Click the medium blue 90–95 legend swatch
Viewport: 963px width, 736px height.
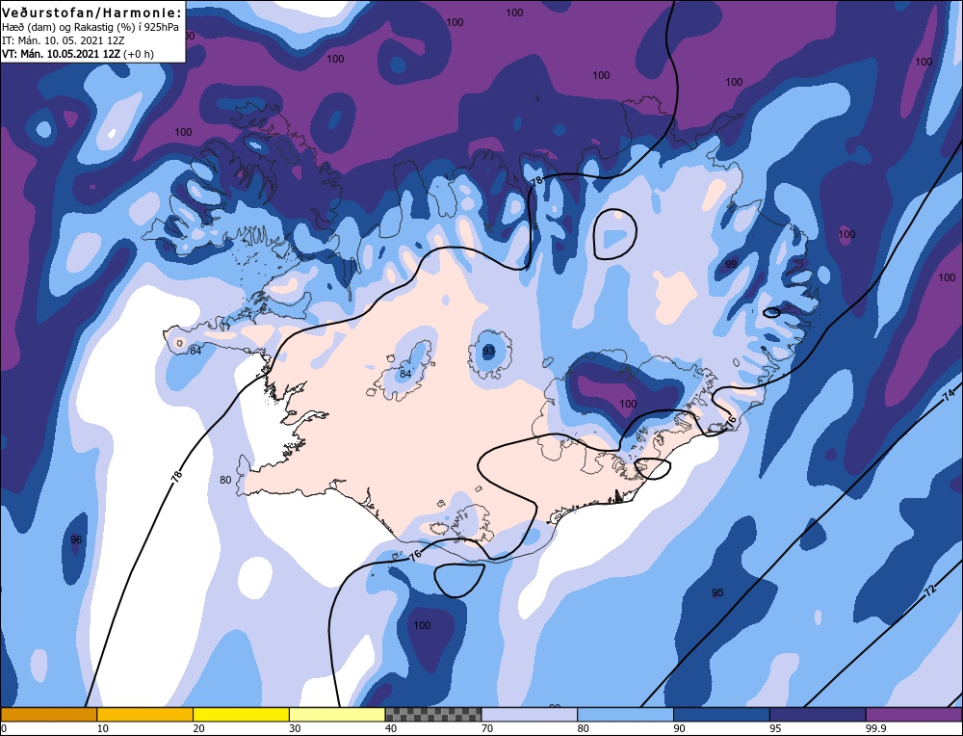coord(721,715)
